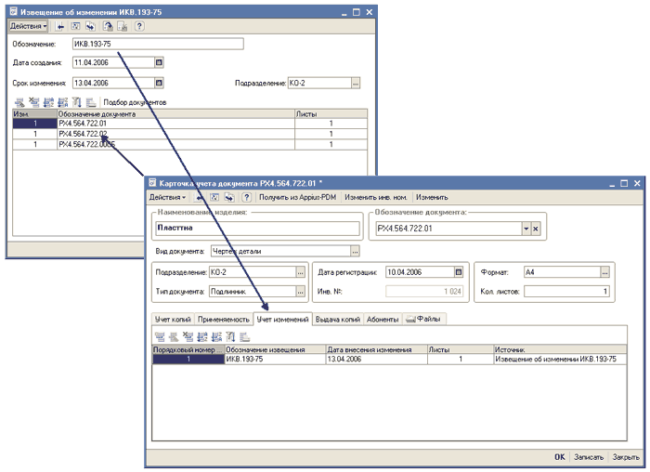Switch to Учет копий tab

pos(173,320)
